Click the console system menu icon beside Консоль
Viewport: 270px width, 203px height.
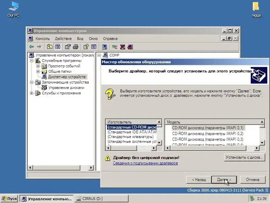(x=30, y=39)
